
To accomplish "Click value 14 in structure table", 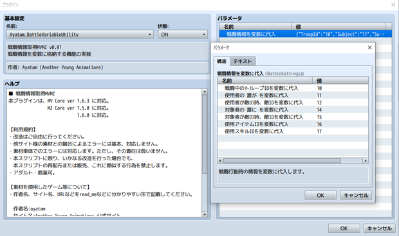I will 319,110.
